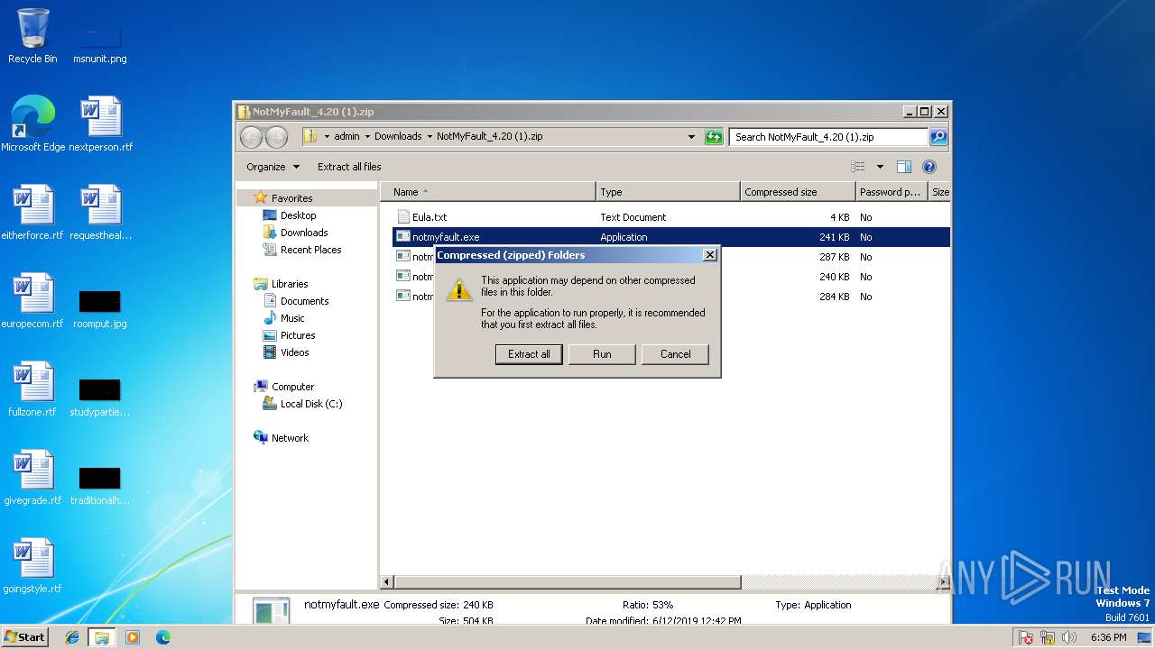Screen dimensions: 1155x649
Task: Select the fullzone.rtf desktop file
Action: [x=32, y=389]
